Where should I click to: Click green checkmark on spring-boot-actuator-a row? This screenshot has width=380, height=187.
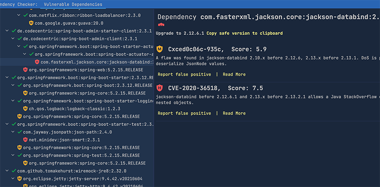tap(31, 54)
